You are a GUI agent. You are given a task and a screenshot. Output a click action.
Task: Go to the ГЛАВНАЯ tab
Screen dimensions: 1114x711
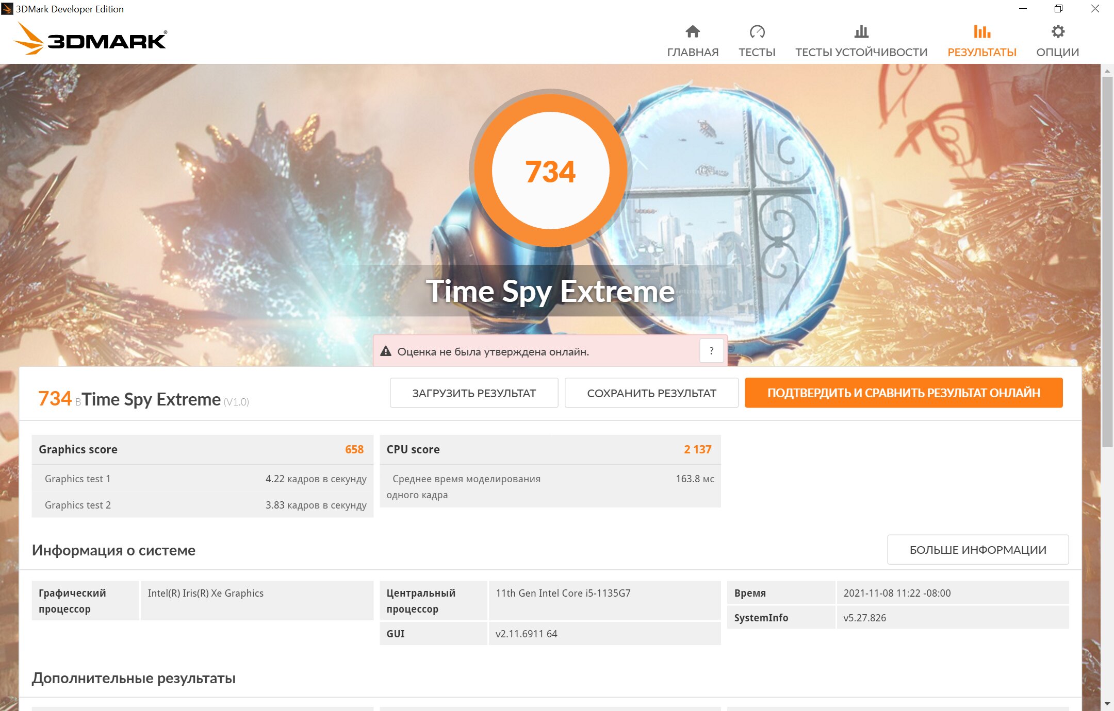tap(692, 52)
